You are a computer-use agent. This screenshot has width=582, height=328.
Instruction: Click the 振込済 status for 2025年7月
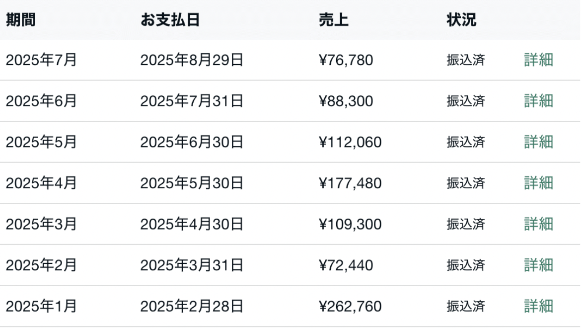point(466,60)
